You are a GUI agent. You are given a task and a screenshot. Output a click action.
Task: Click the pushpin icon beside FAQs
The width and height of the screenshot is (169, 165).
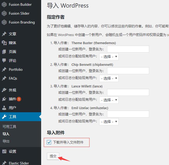click(4, 78)
